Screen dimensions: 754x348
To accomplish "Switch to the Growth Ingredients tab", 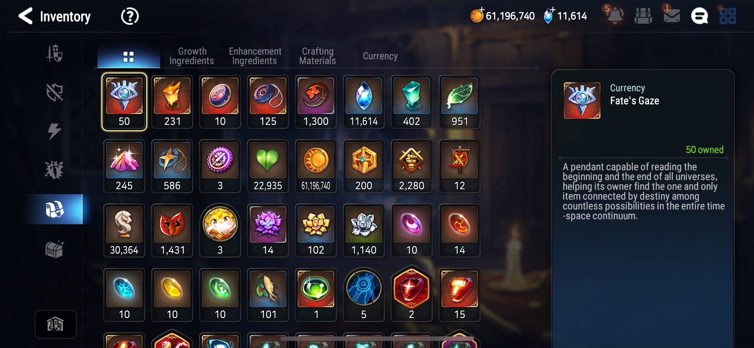I will (192, 56).
